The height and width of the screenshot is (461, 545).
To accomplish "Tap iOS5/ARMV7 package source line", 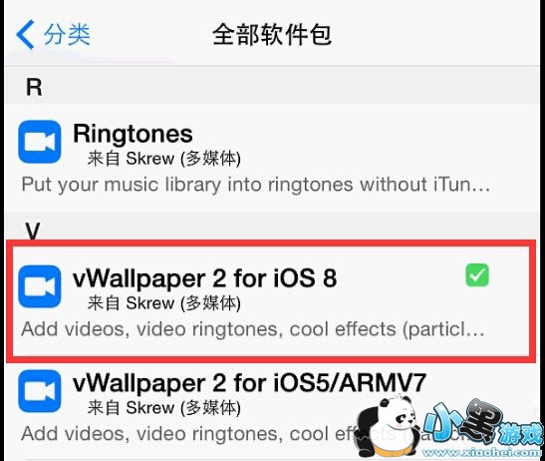I will (164, 407).
